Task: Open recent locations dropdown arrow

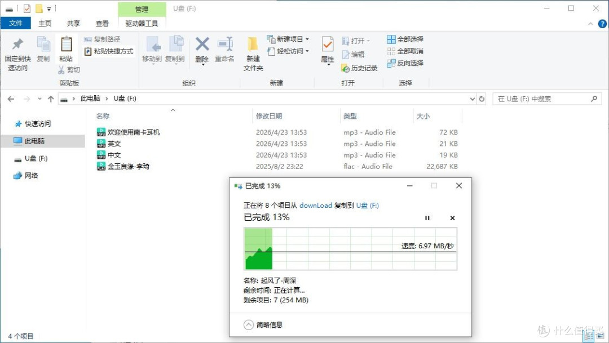Action: [x=39, y=99]
